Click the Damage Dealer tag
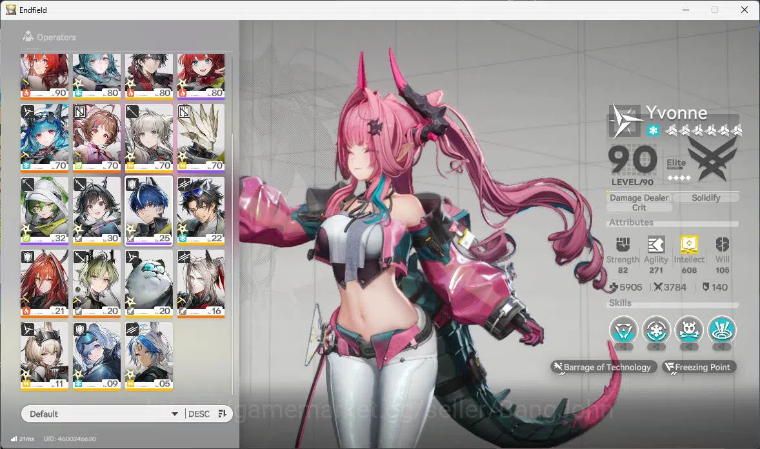 [x=639, y=197]
